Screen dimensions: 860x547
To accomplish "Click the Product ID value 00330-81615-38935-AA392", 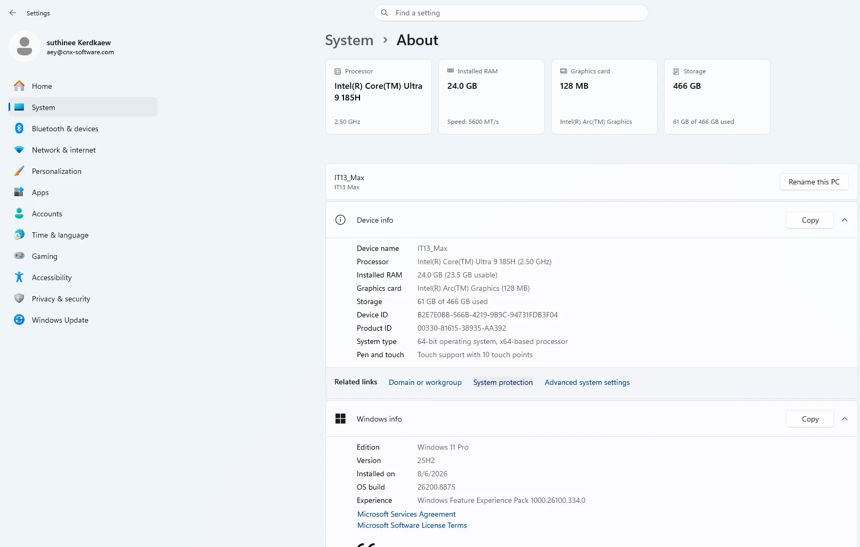I will [x=462, y=328].
